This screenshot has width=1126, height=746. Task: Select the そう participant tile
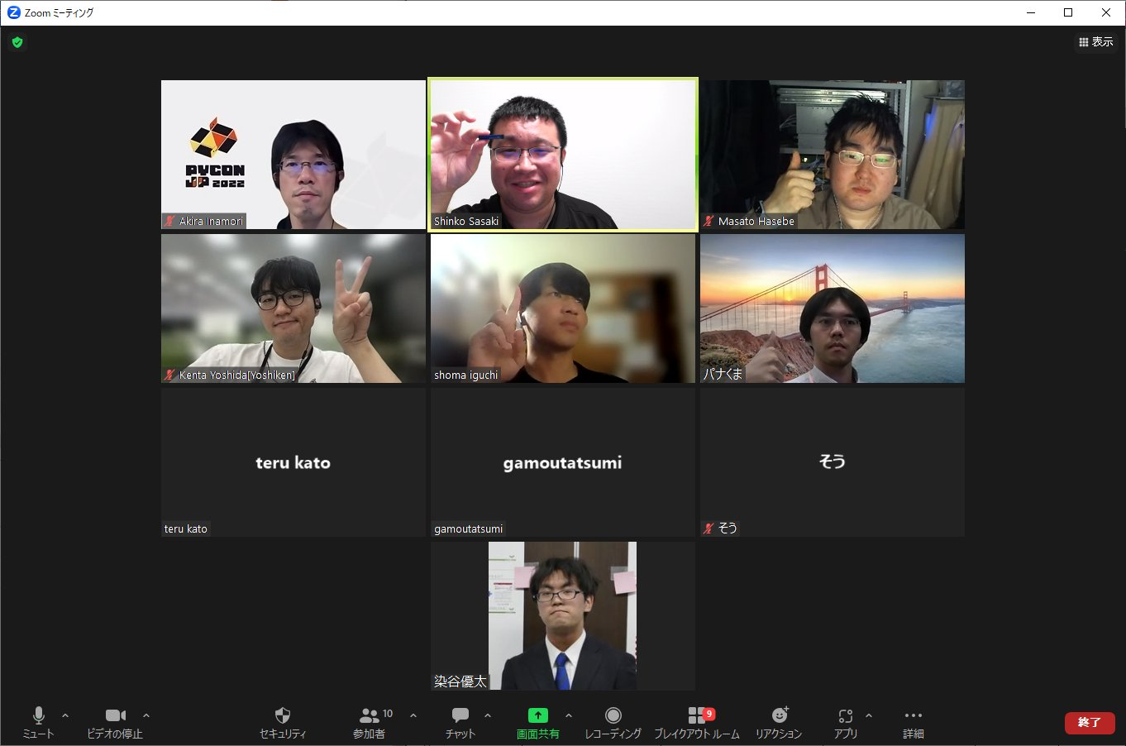point(833,462)
